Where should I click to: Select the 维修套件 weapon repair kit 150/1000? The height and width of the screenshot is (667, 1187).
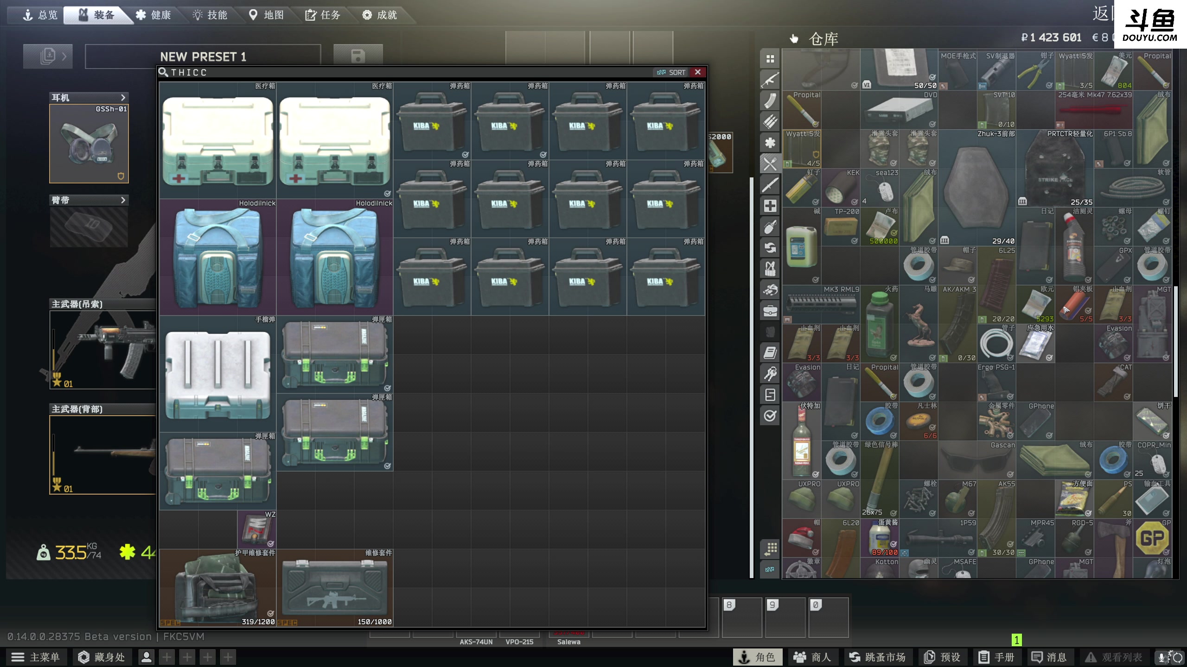335,588
